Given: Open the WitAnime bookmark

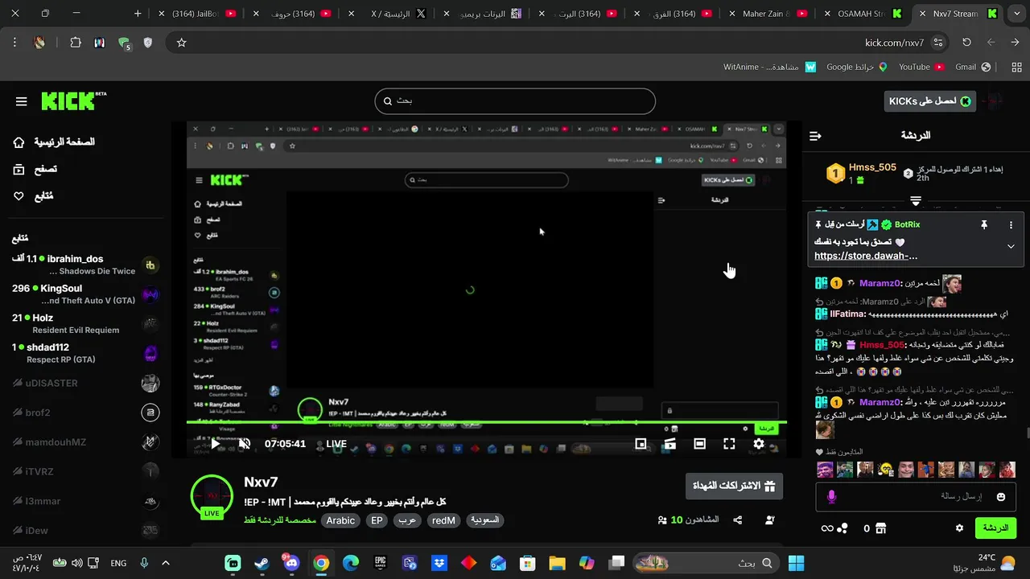Looking at the screenshot, I should 769,67.
